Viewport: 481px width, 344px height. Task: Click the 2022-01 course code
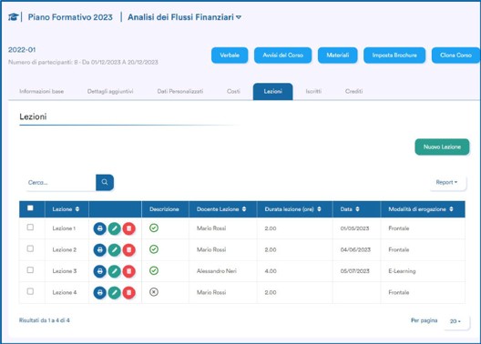(22, 50)
